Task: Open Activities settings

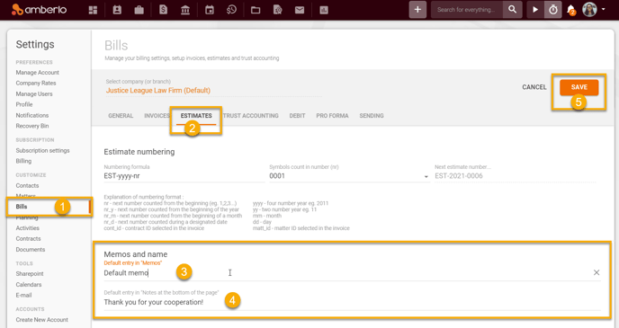Action: click(x=28, y=228)
